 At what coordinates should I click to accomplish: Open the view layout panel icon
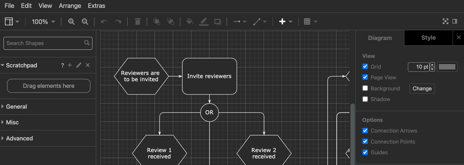point(9,21)
